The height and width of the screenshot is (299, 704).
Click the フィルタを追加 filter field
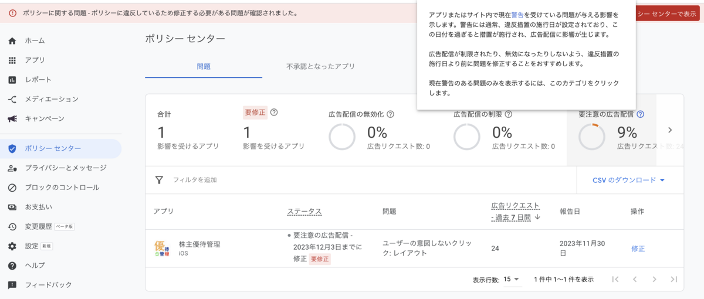tap(195, 180)
